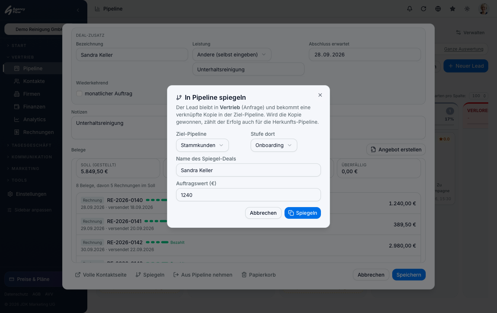Toggle monatlicher Auftrag checkbox
The width and height of the screenshot is (497, 313).
[x=79, y=94]
